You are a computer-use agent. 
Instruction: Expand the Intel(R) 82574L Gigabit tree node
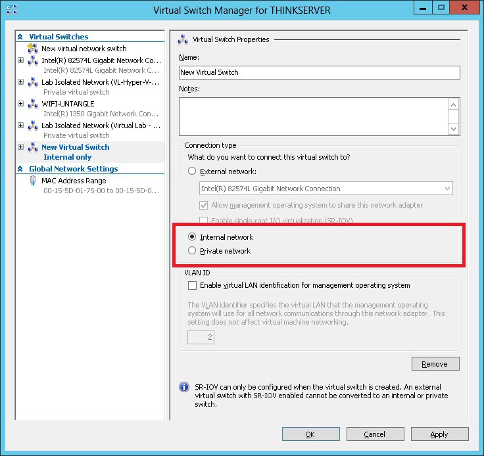tap(20, 60)
